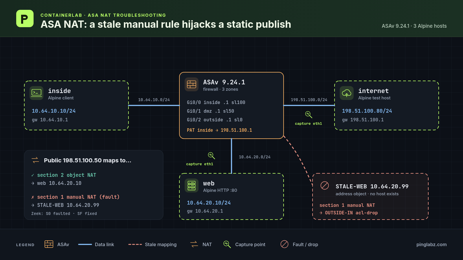The image size is (463, 260).
Task: Click capture point icon near internet link
Action: coord(308,115)
